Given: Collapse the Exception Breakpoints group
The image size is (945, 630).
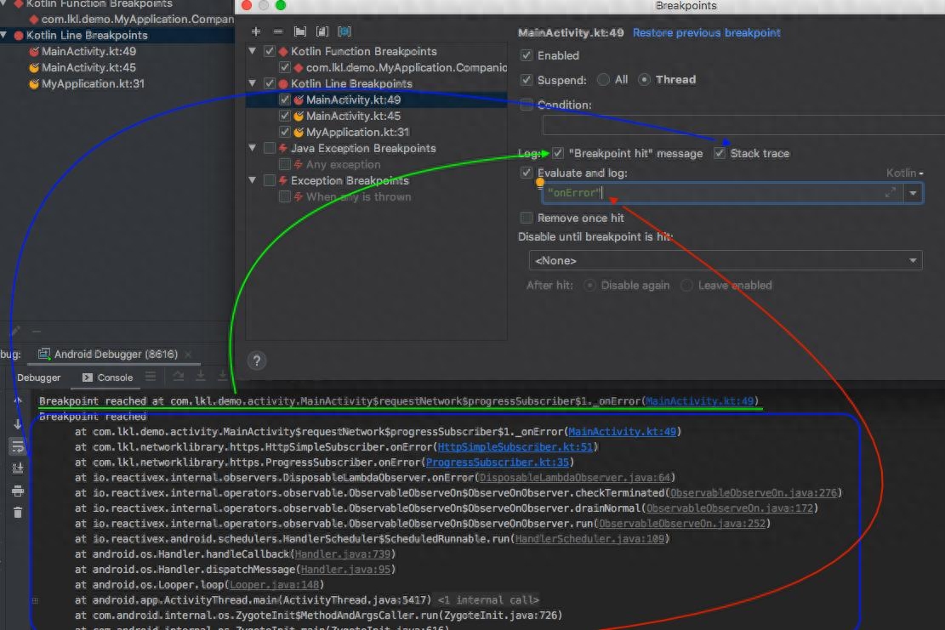Looking at the screenshot, I should click(253, 180).
